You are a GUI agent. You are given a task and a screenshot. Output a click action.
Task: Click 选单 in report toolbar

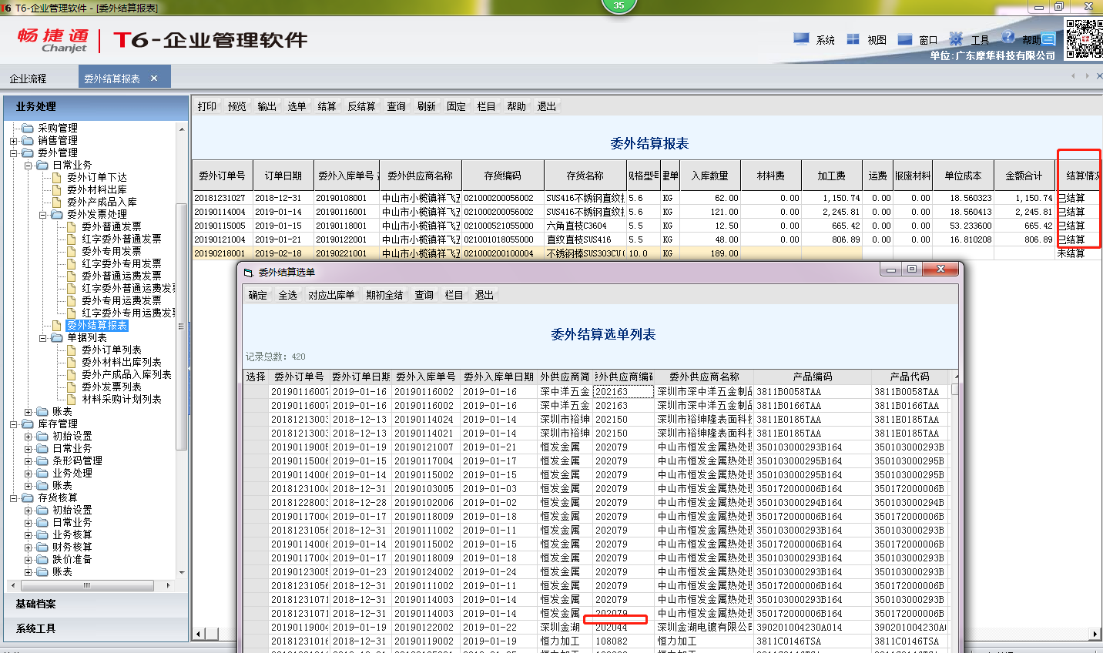click(297, 106)
